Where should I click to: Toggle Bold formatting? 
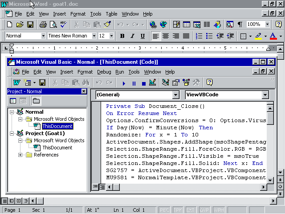click(122, 36)
